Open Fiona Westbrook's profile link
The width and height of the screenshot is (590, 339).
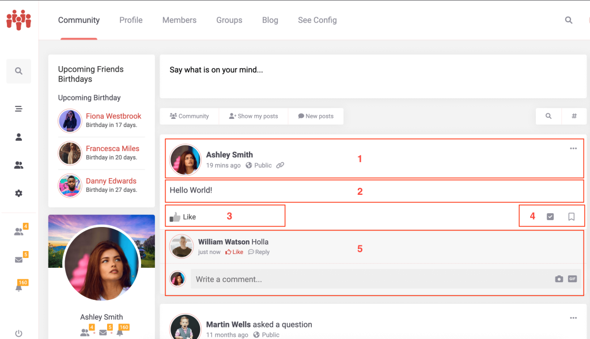coord(114,116)
